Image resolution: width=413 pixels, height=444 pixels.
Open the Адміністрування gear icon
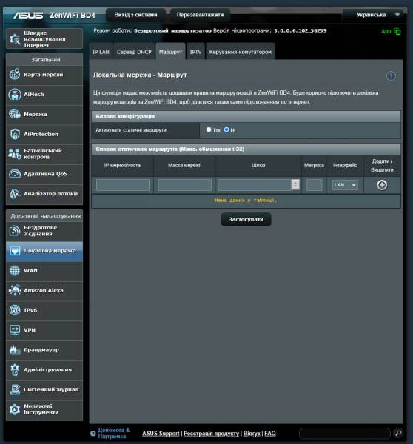point(15,370)
